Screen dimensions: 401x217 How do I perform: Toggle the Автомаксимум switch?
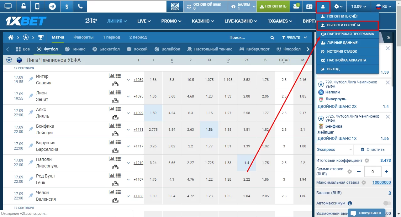pos(387,203)
